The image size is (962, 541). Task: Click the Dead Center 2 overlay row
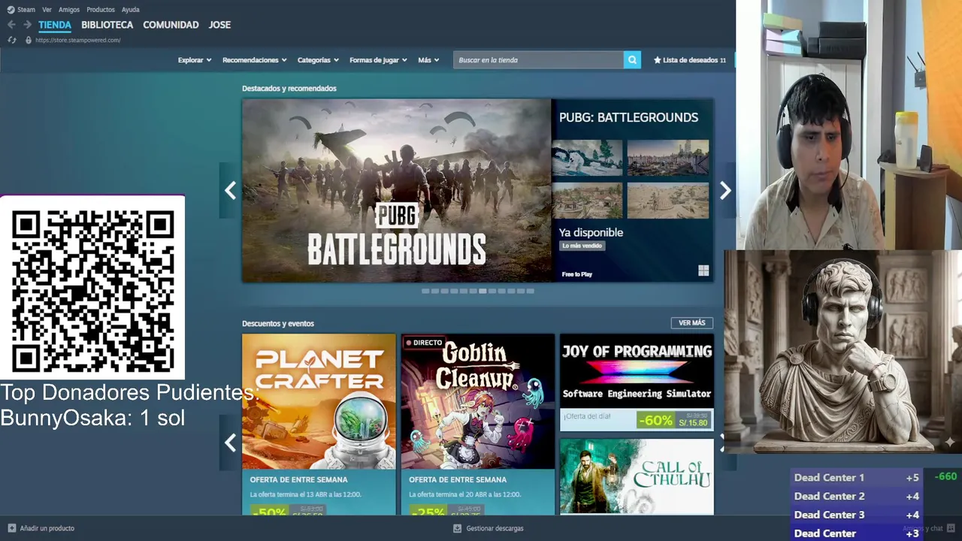point(857,496)
